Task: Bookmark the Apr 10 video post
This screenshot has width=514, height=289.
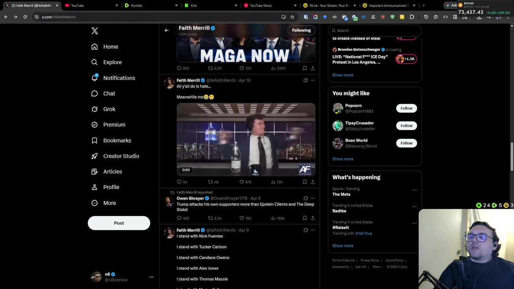Action: 305,182
